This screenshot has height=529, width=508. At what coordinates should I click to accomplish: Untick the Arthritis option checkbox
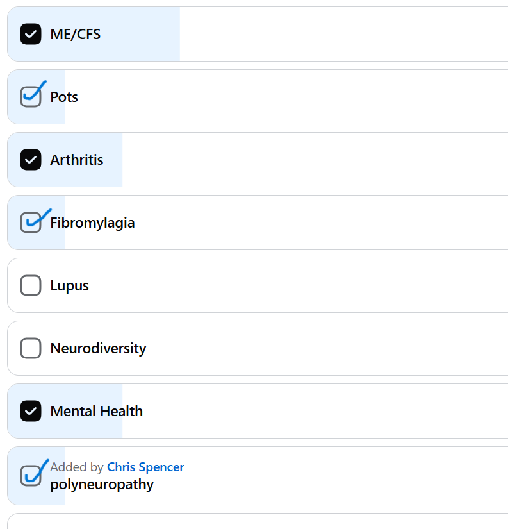click(31, 160)
